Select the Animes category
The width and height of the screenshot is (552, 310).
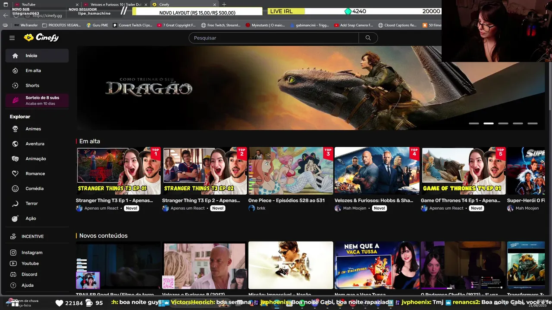click(37, 129)
